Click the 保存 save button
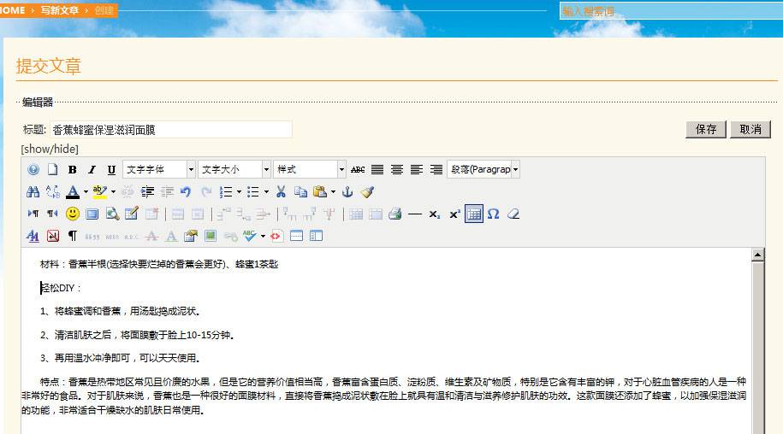 706,130
